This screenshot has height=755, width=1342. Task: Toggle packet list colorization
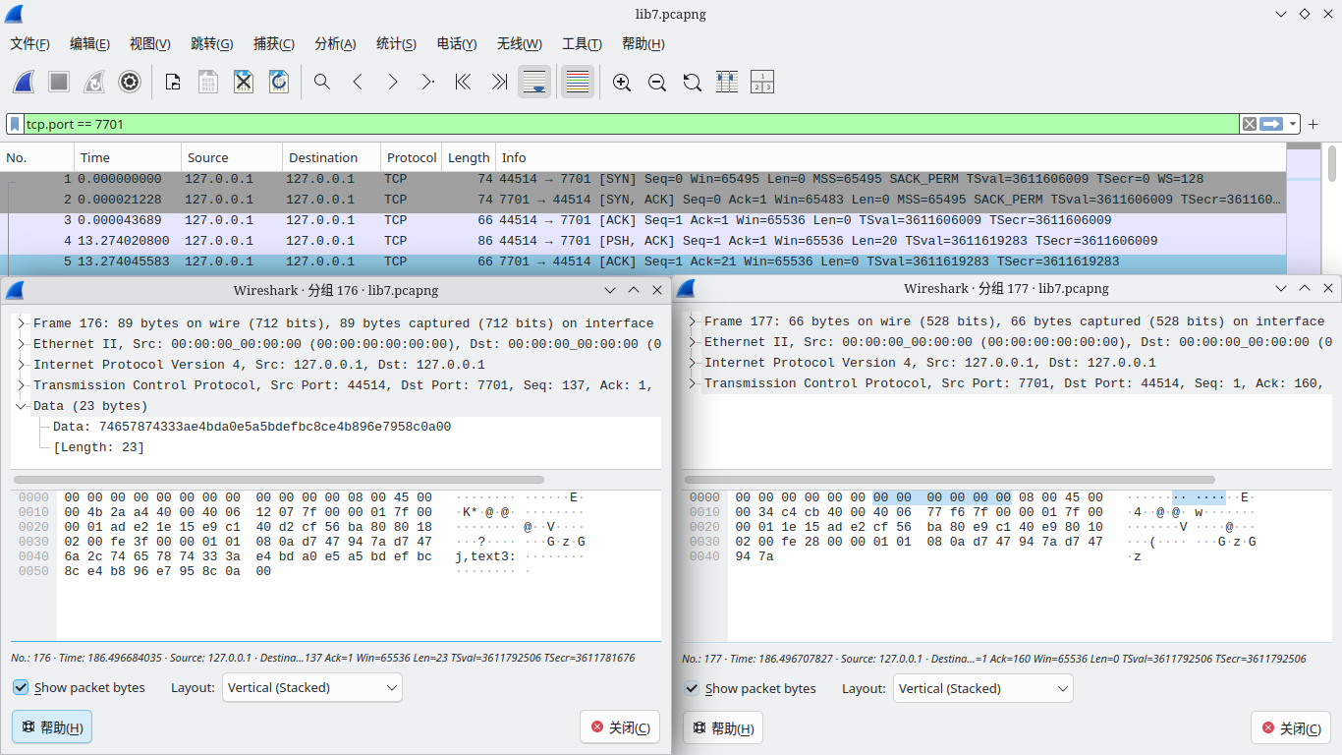(x=578, y=83)
